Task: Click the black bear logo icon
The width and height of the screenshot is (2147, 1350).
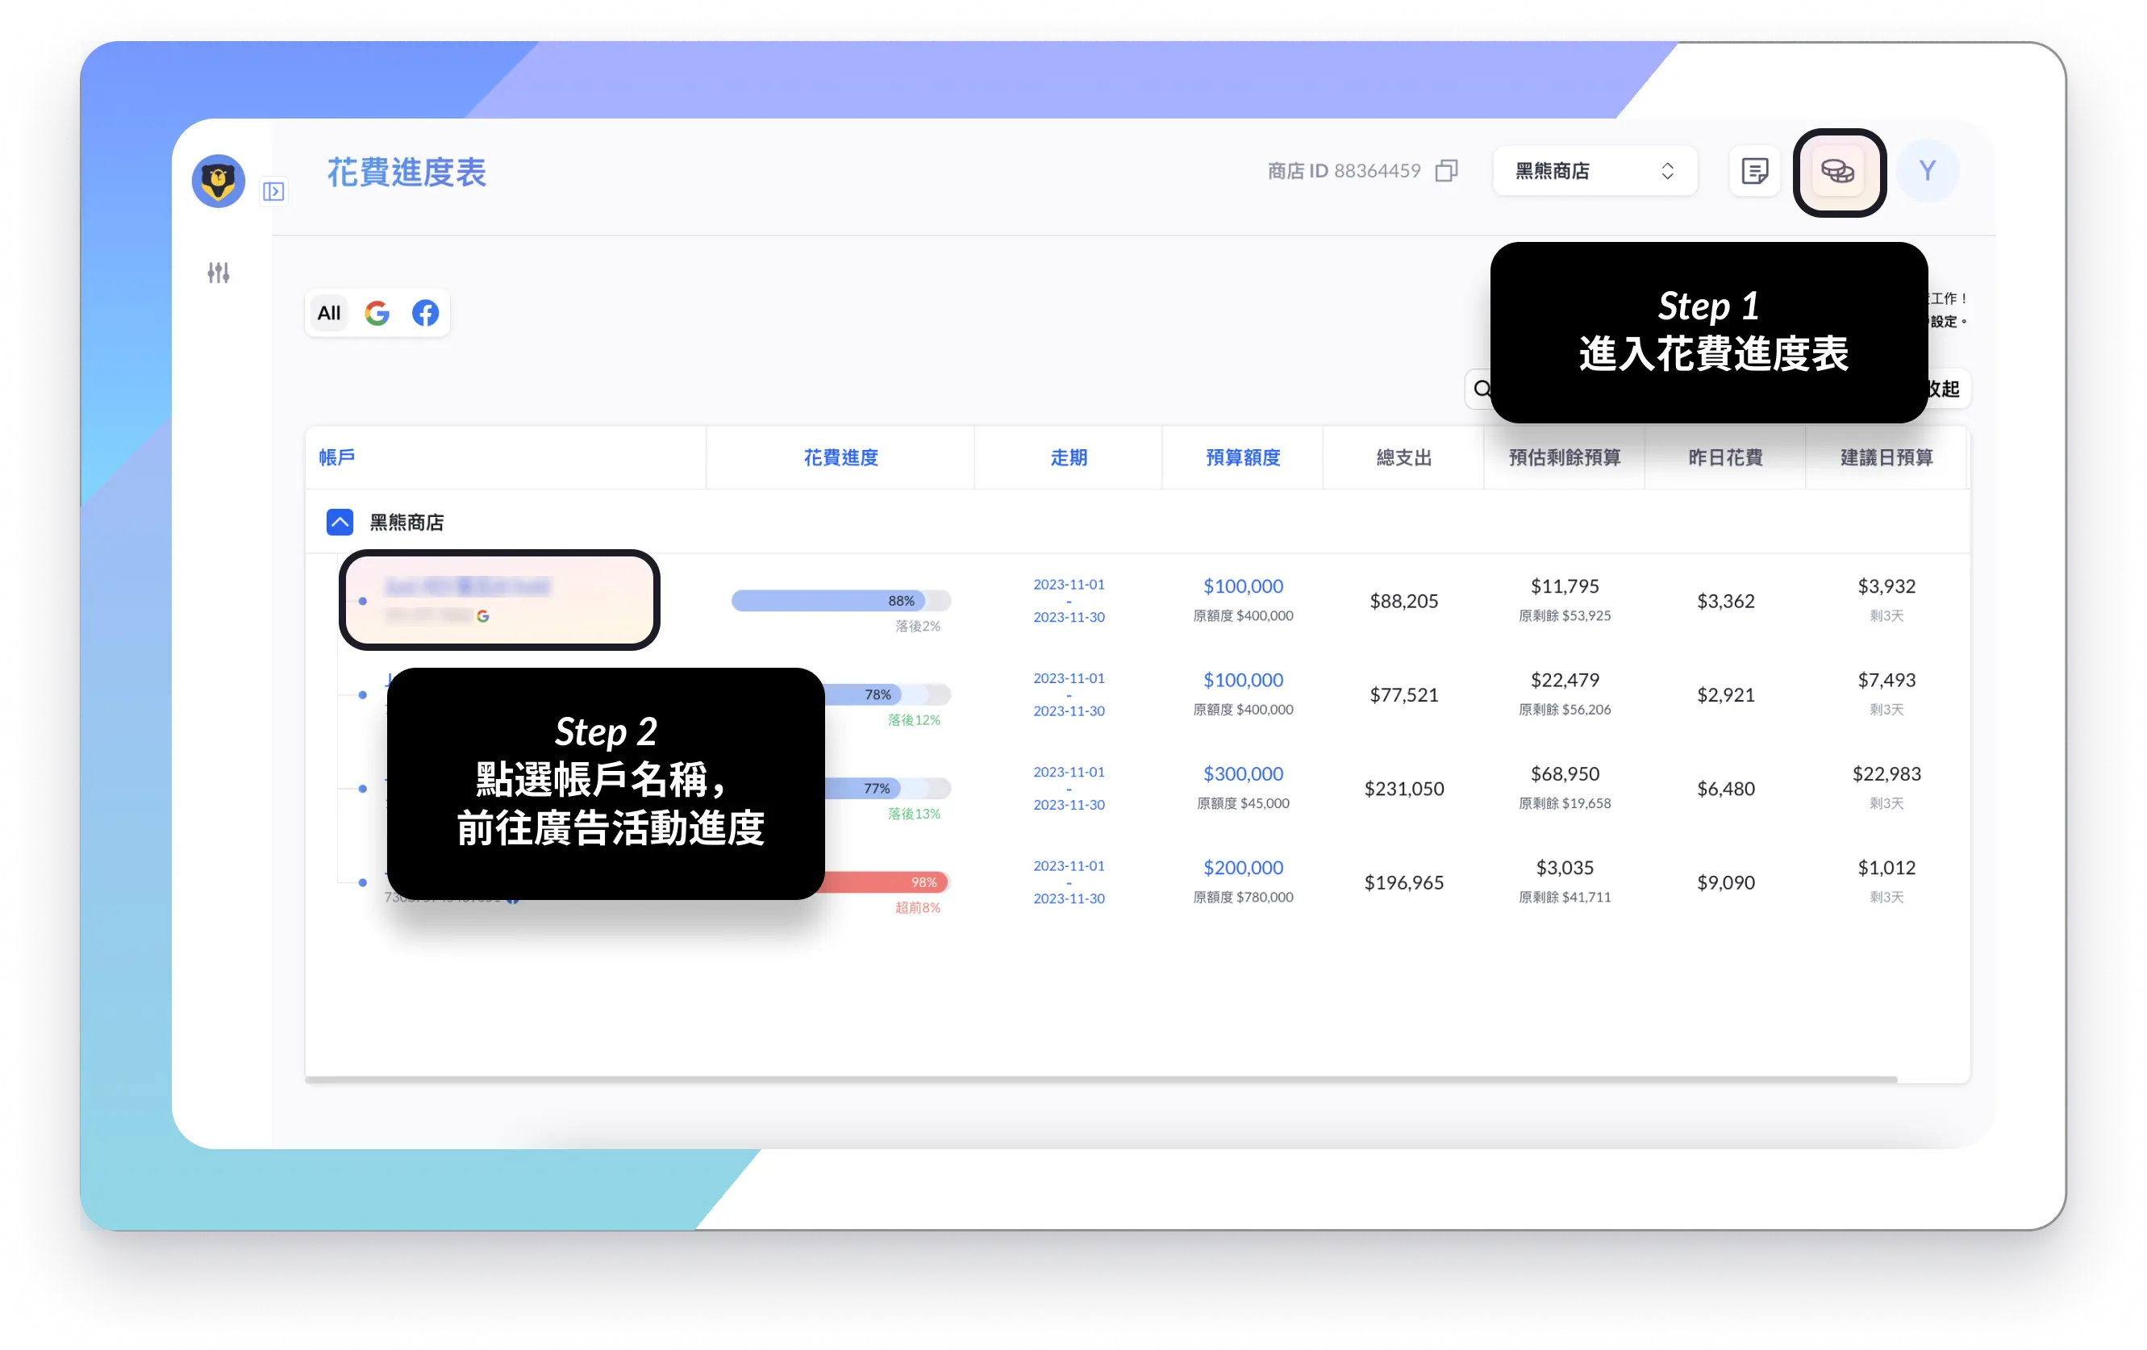Action: point(219,181)
